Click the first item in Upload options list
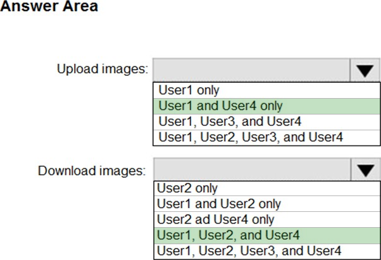Viewport: 381px width, 260px height. point(189,90)
